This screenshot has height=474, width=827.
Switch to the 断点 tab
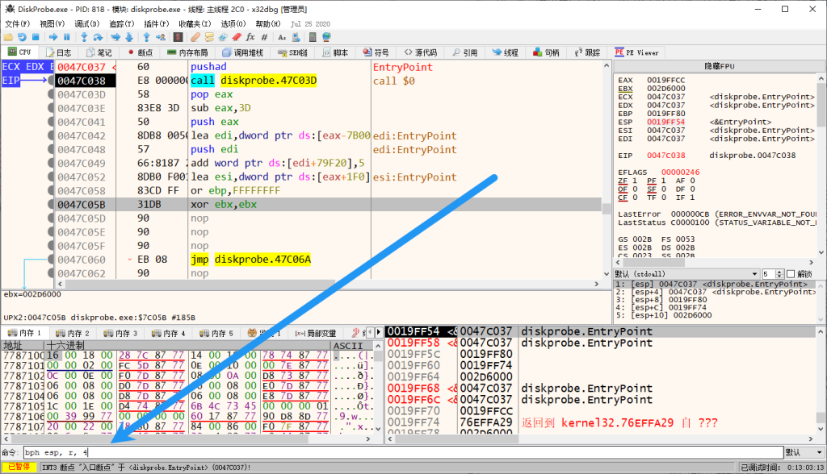pyautogui.click(x=140, y=52)
